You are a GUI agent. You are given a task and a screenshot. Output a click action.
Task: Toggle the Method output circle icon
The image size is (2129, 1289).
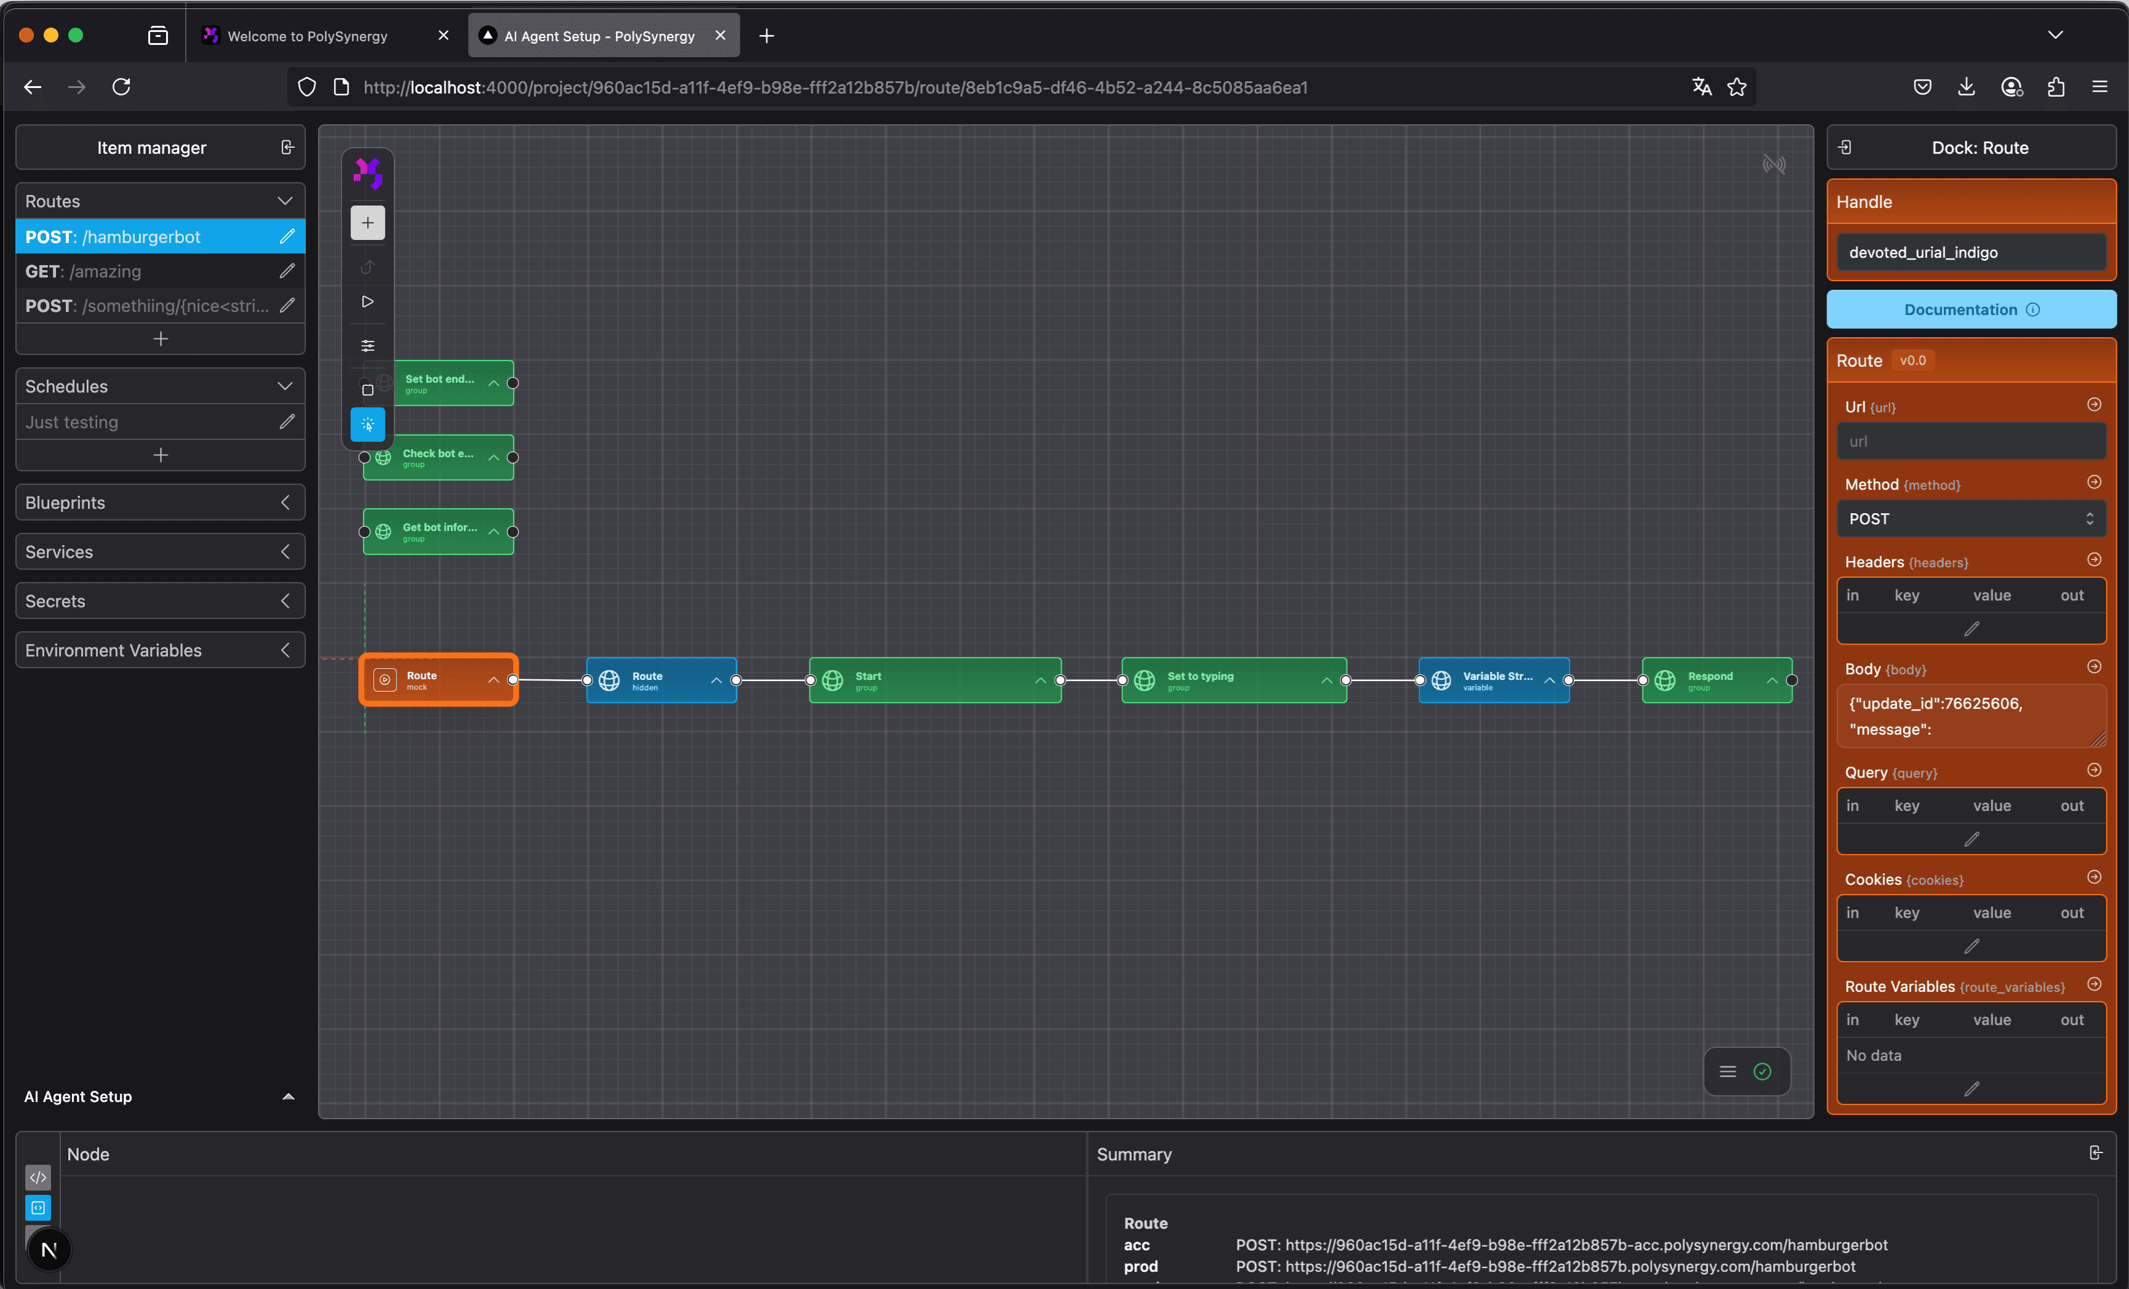pos(2093,482)
